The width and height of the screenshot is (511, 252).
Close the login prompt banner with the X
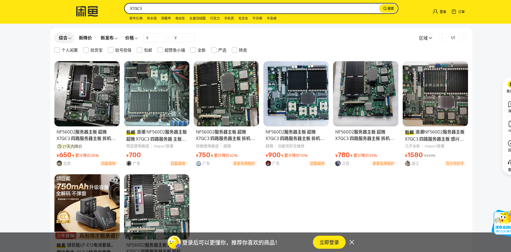[352, 242]
